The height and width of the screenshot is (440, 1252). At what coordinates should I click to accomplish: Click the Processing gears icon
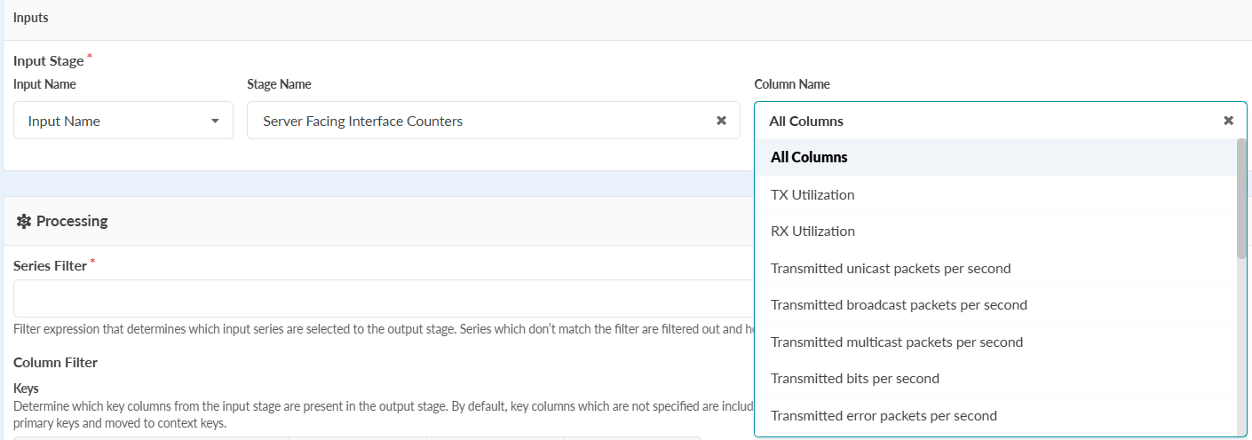(x=24, y=221)
